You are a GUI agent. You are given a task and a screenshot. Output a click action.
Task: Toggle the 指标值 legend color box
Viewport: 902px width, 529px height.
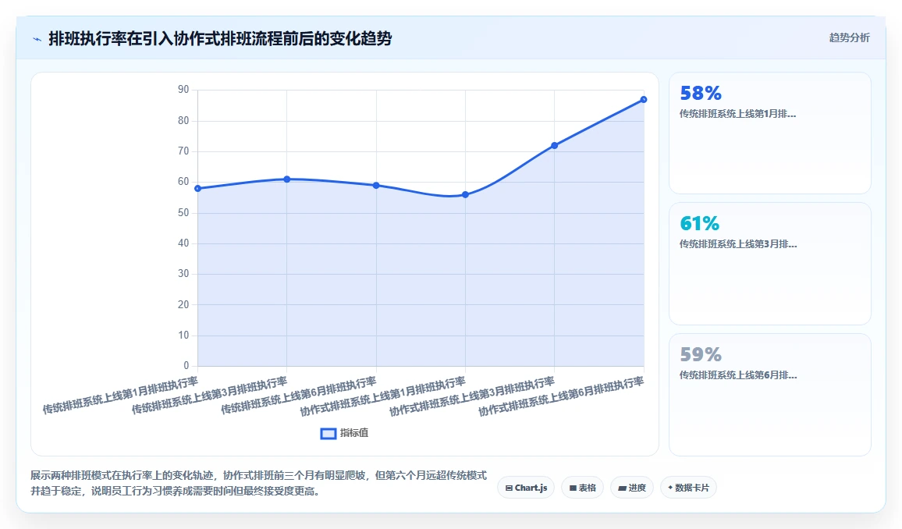[x=328, y=434]
